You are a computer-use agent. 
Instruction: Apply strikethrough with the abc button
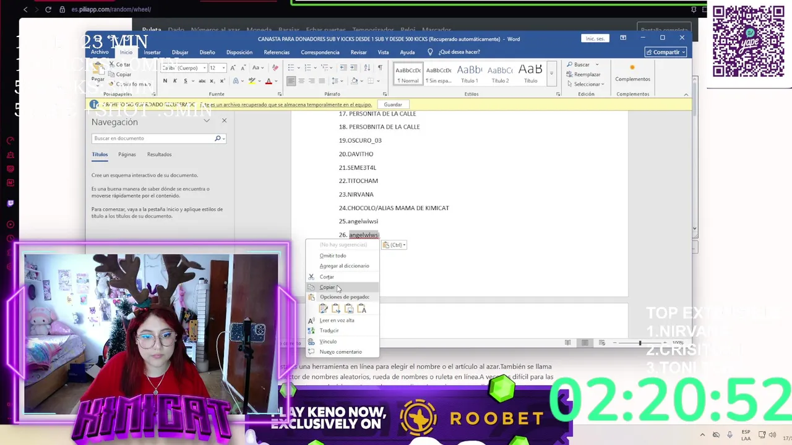(202, 81)
